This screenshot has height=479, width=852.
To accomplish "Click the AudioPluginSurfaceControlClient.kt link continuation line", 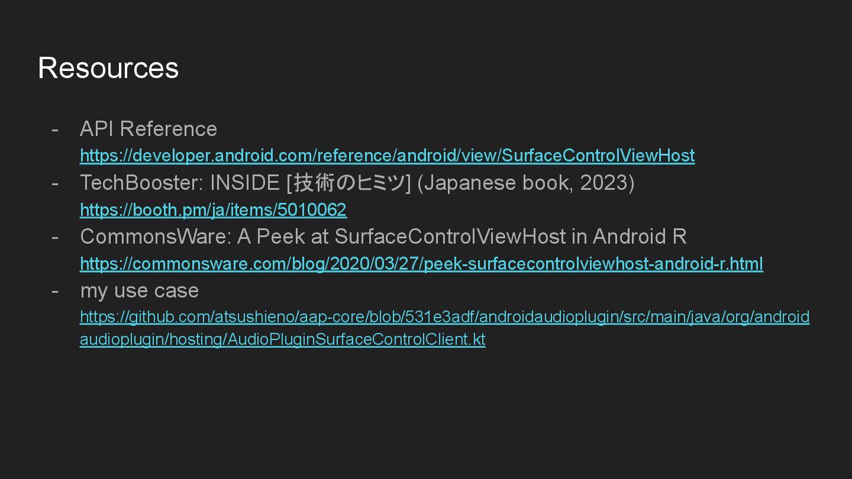I will point(282,339).
